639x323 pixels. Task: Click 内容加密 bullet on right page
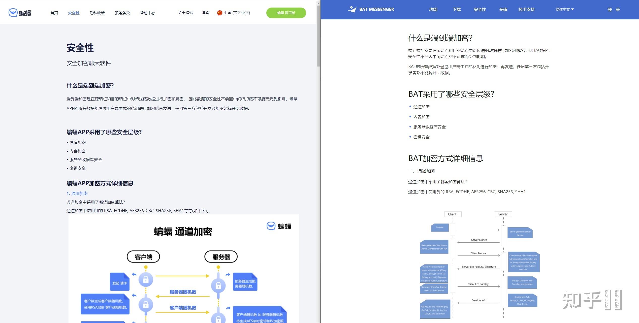[421, 117]
